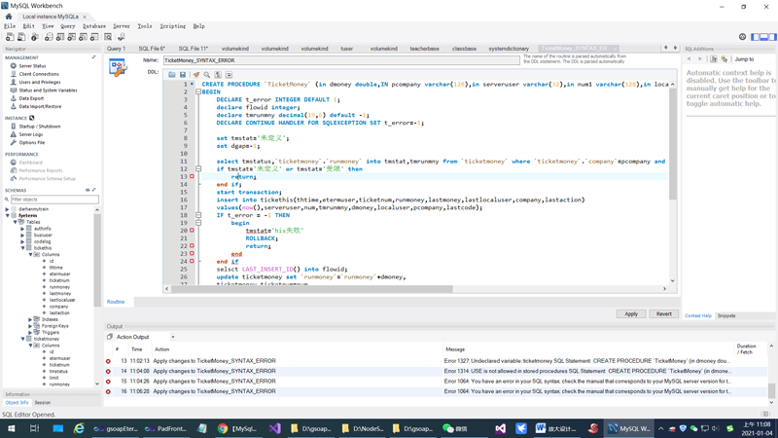Toggle word wrap icon in DDL toolbar

(229, 75)
